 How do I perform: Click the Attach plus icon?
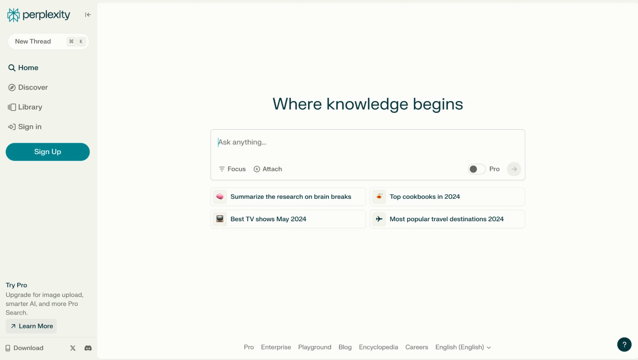[257, 169]
